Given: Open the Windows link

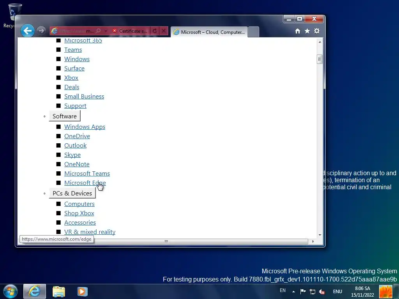Looking at the screenshot, I should tap(77, 59).
